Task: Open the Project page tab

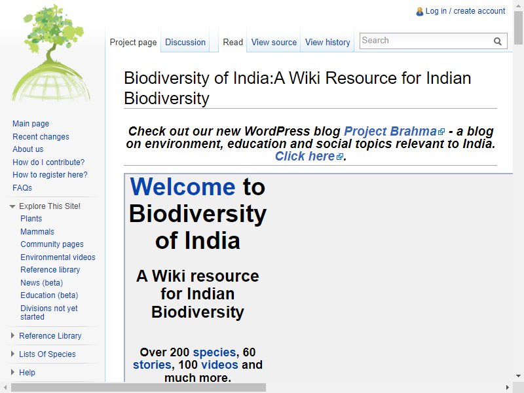Action: 134,43
